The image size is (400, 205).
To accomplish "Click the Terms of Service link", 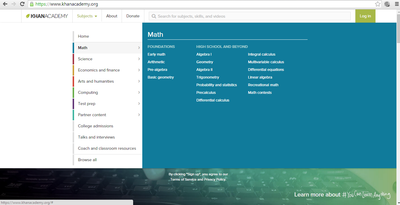I will pos(183,179).
